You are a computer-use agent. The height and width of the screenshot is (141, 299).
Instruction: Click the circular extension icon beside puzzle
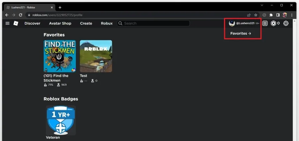(x=264, y=15)
